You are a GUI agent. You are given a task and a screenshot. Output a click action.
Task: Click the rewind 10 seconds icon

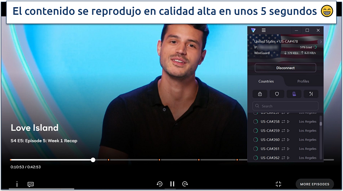(160, 184)
